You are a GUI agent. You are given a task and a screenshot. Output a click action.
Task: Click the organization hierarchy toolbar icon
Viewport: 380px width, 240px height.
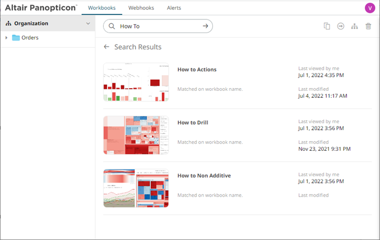pyautogui.click(x=355, y=26)
